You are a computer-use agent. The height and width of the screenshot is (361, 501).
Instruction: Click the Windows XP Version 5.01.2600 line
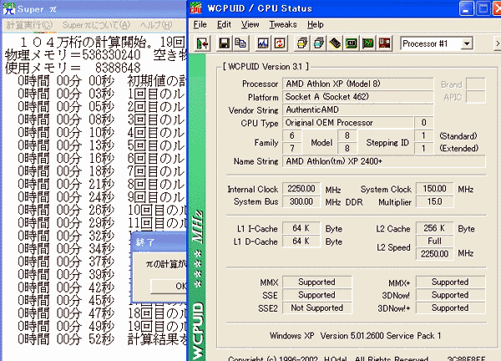point(356,336)
